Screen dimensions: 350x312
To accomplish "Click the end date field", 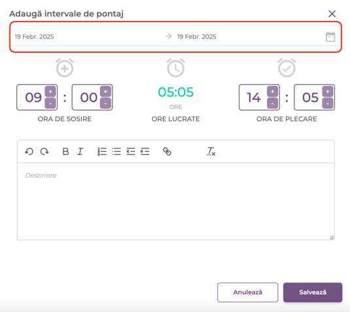I will coord(197,37).
